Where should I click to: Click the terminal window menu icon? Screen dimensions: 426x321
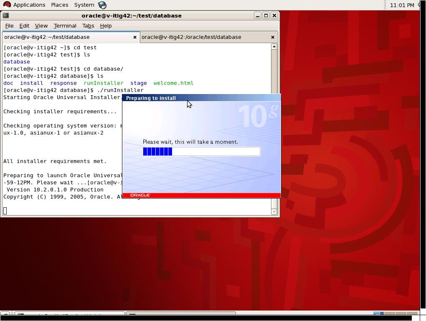(x=6, y=15)
